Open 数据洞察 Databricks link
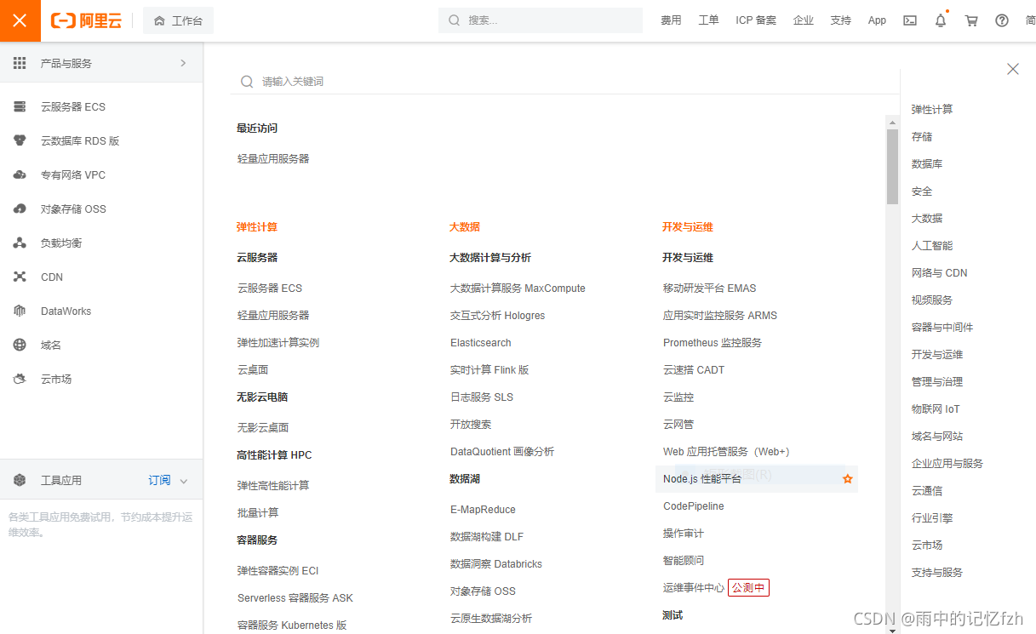1036x634 pixels. pos(496,563)
